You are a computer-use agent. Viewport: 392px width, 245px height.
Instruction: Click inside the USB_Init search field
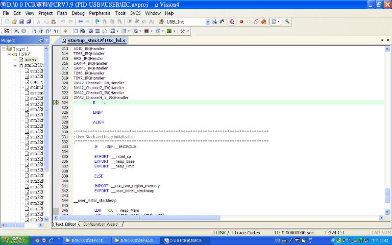pyautogui.click(x=185, y=22)
